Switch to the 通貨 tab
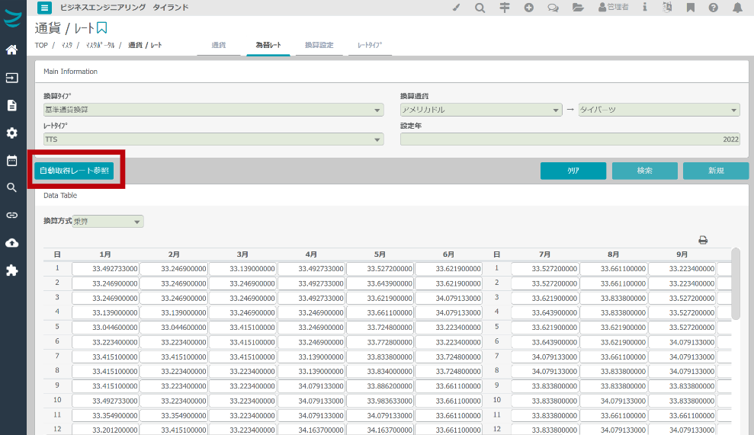 pos(219,45)
